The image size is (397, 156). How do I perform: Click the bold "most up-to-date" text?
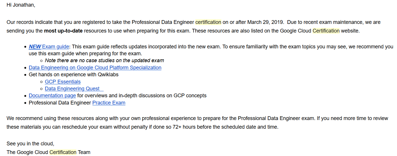(x=63, y=31)
